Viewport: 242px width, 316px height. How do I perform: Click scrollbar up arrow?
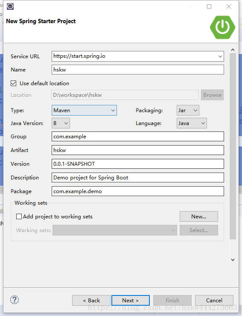(x=233, y=50)
